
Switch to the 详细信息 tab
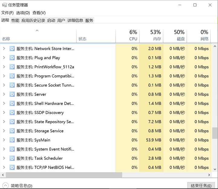[75, 21]
